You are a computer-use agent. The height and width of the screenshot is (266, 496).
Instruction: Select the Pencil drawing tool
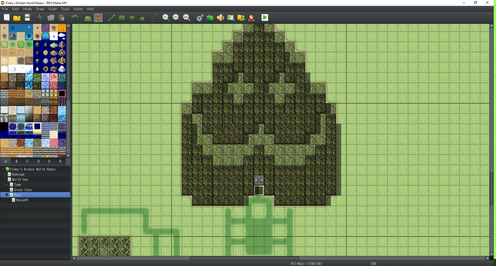(111, 18)
